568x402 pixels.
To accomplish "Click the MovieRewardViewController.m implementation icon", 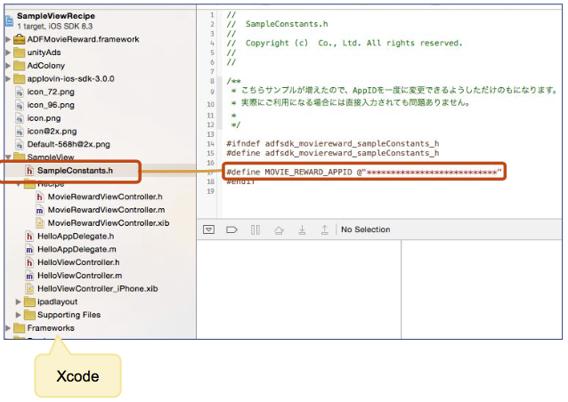I will [x=40, y=210].
